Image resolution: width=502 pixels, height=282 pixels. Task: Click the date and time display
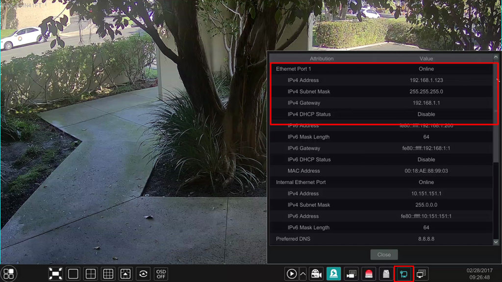click(479, 274)
